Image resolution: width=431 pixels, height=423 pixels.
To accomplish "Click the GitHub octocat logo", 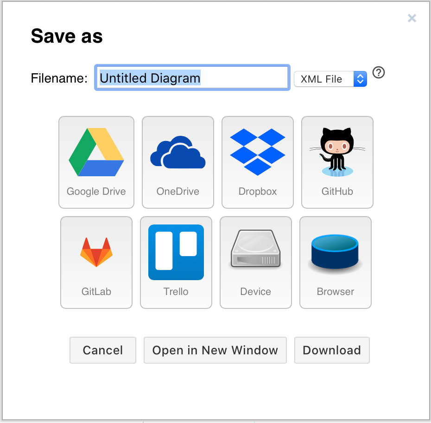I will coord(337,148).
